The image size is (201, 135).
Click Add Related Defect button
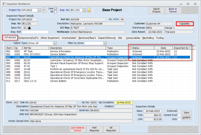(x=77, y=129)
